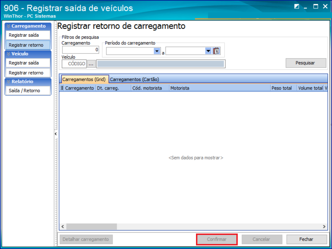Click the scrollbar right arrow

324,227
